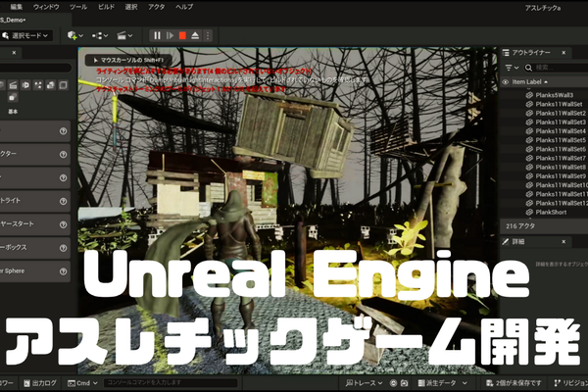Screen dimensions: 588x392
Task: Open help for the トライト entry
Action: [x=63, y=201]
